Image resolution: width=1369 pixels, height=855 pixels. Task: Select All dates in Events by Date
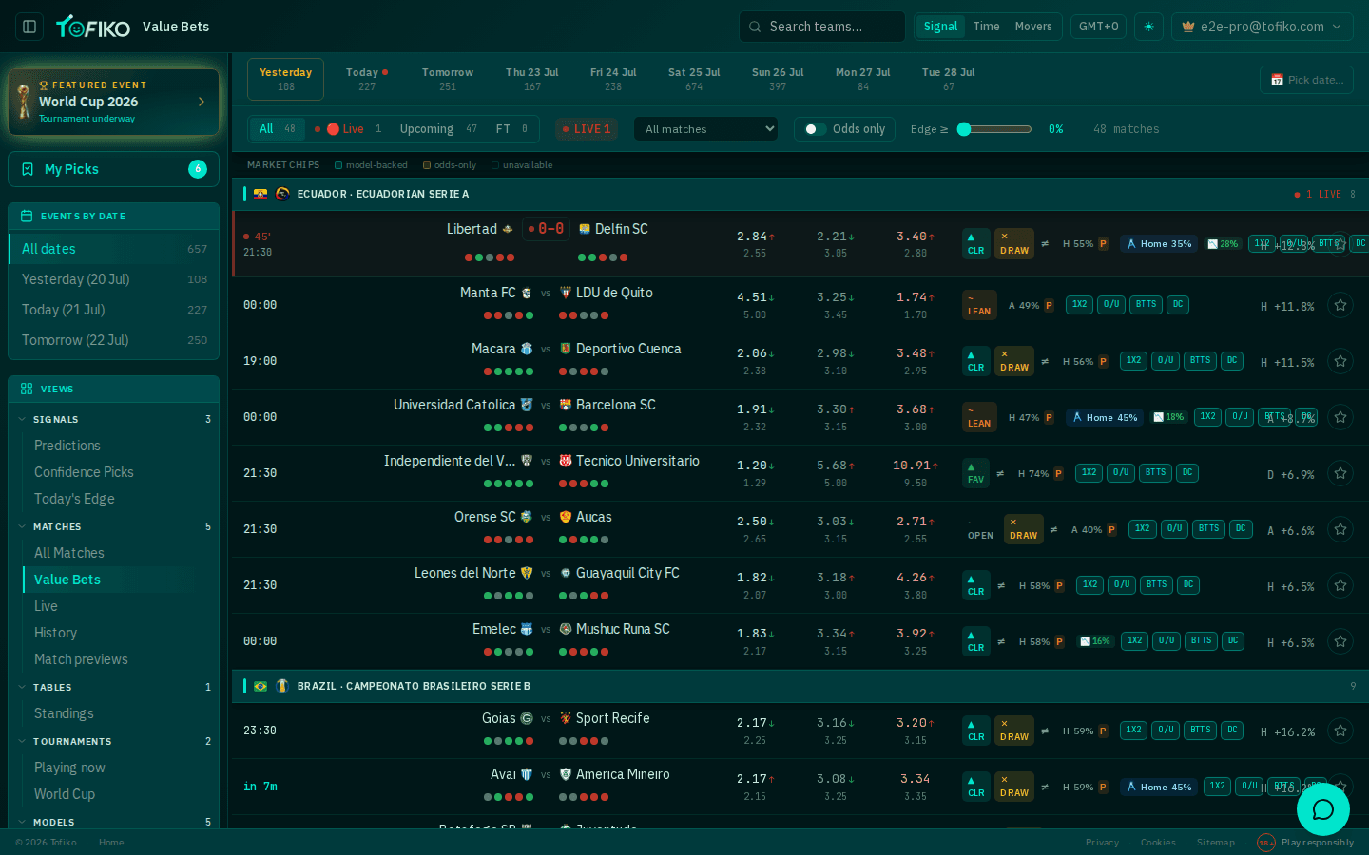113,249
